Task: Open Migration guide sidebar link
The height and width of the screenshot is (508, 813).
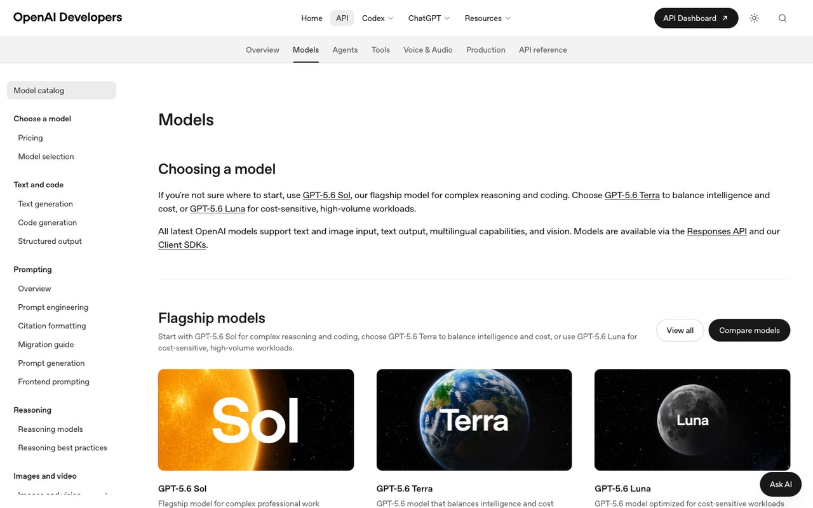Action: pyautogui.click(x=46, y=344)
